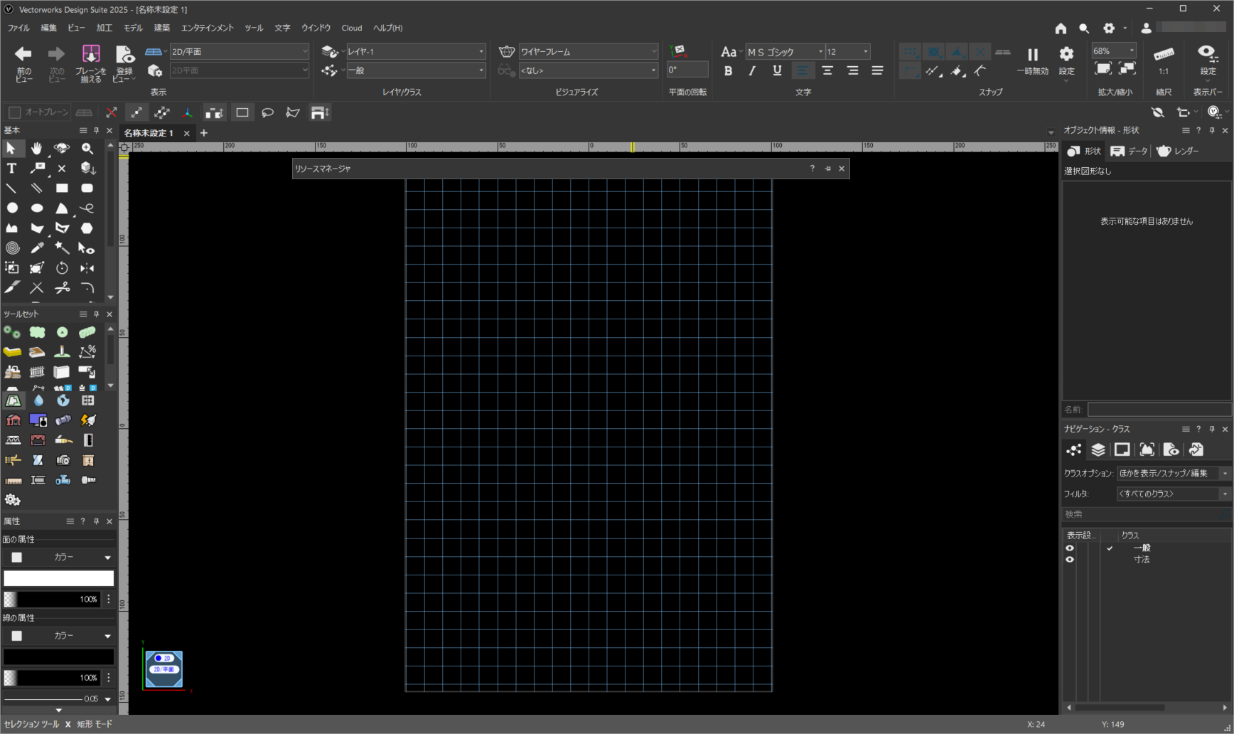The width and height of the screenshot is (1234, 734).
Task: Click the class 検索 search field
Action: click(x=1147, y=514)
